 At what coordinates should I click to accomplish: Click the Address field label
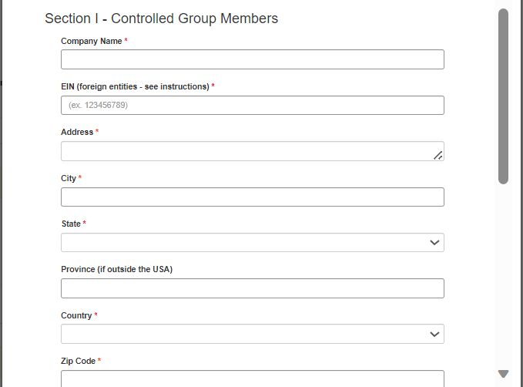pyautogui.click(x=77, y=132)
